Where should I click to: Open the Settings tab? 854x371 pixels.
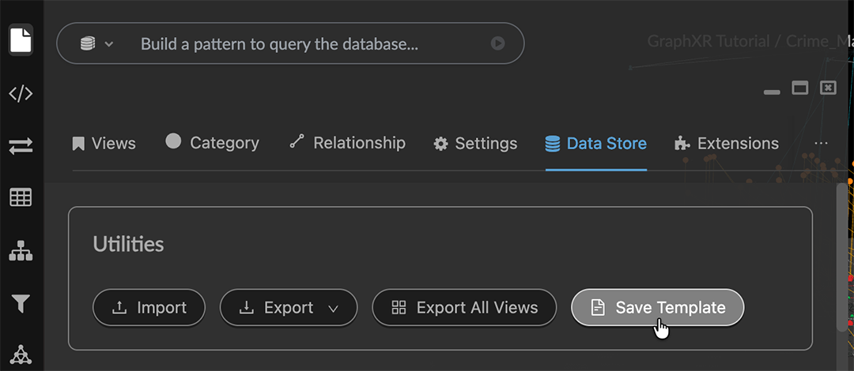(x=475, y=144)
